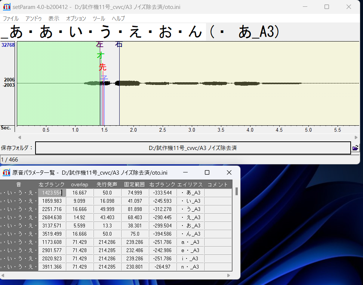Open the ヘルプ menu

click(x=118, y=19)
